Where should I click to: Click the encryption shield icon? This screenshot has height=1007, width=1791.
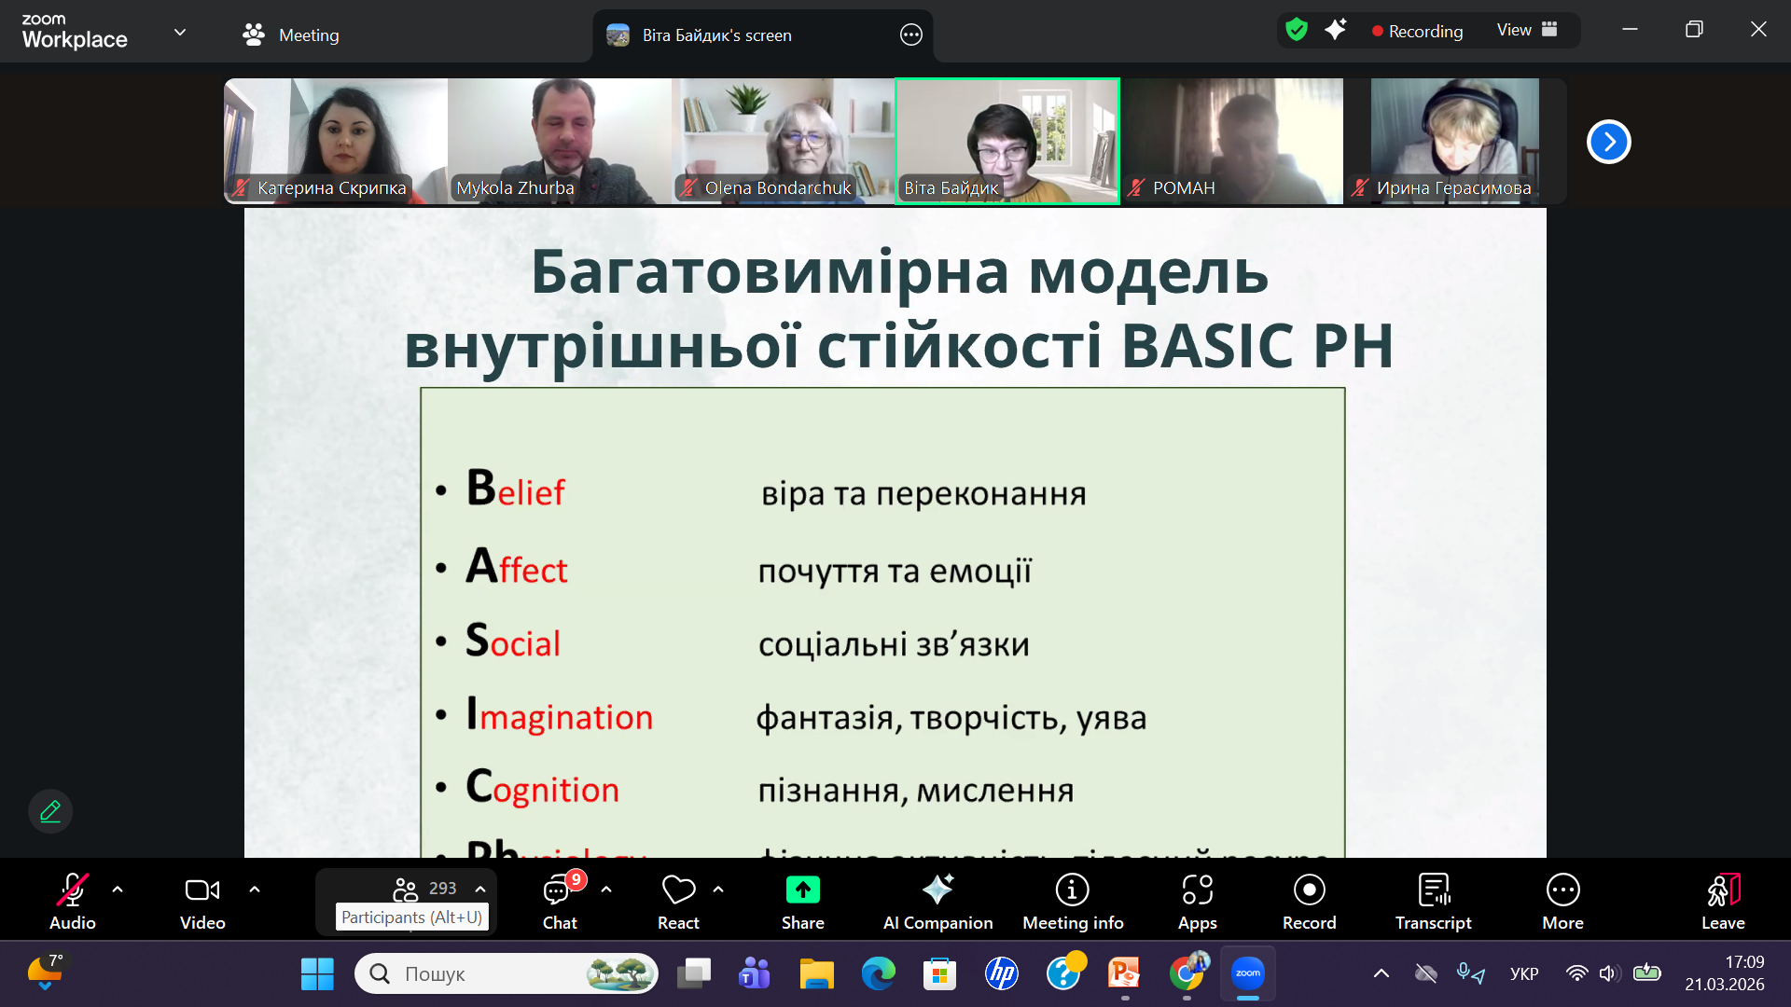1297,30
